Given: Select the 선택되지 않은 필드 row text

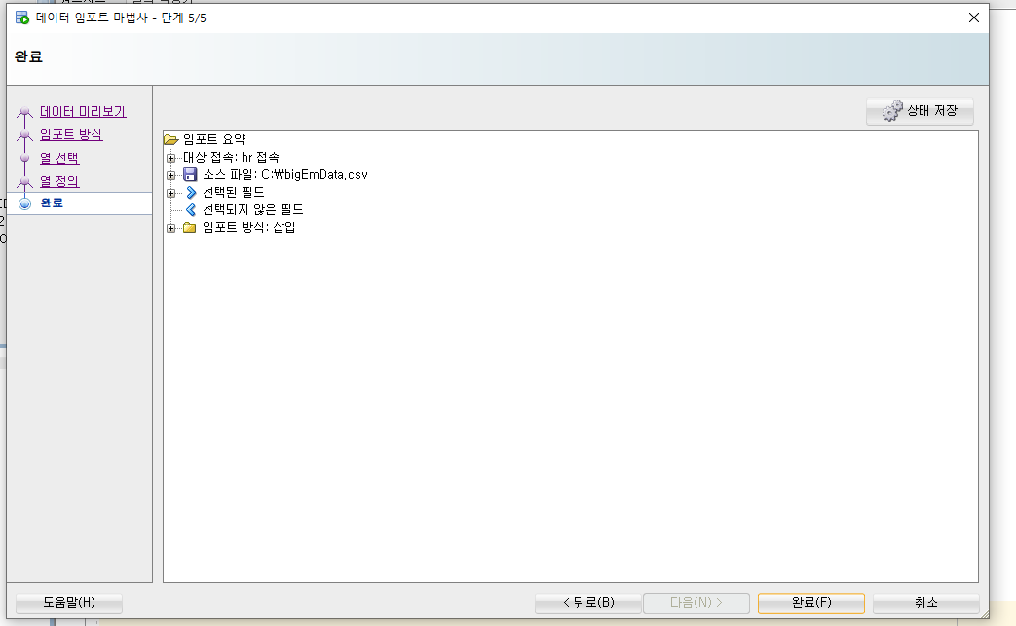Looking at the screenshot, I should point(252,209).
